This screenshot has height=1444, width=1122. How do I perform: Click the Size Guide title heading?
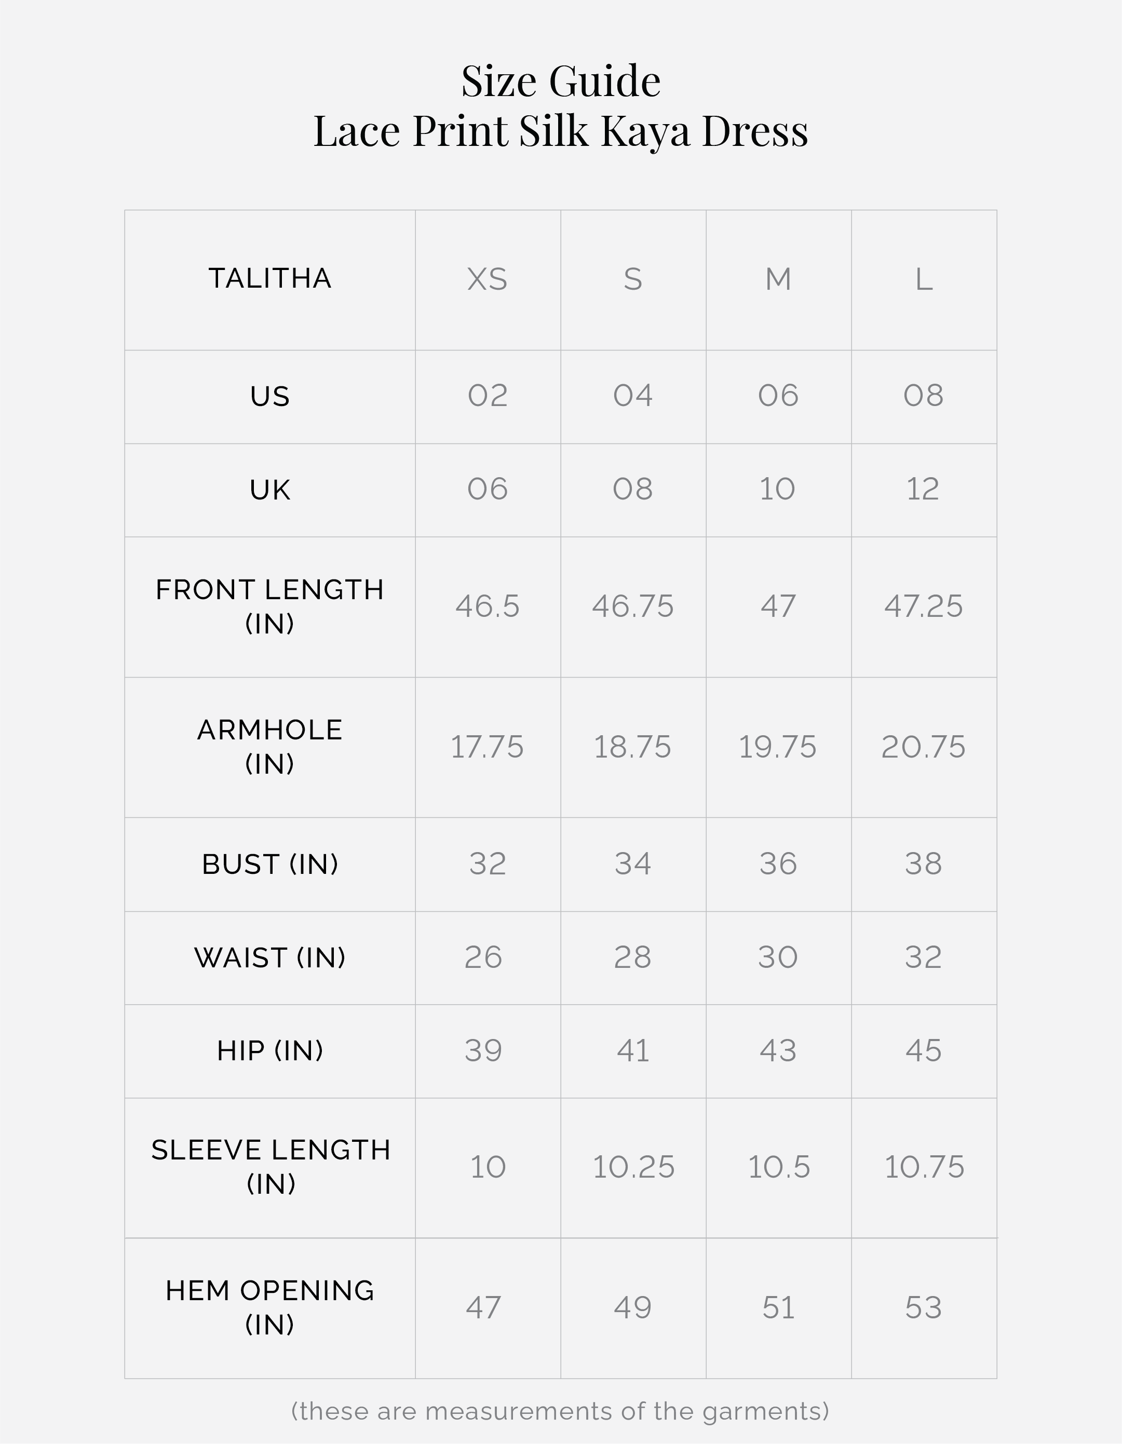tap(561, 82)
